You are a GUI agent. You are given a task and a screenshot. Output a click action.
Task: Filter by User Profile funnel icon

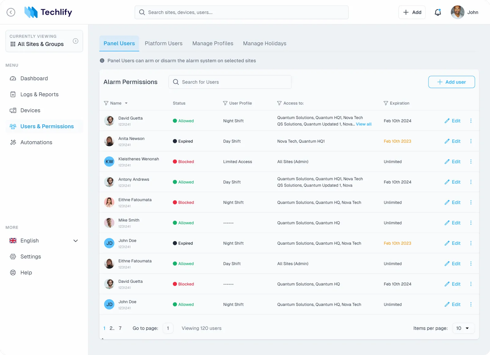click(225, 103)
